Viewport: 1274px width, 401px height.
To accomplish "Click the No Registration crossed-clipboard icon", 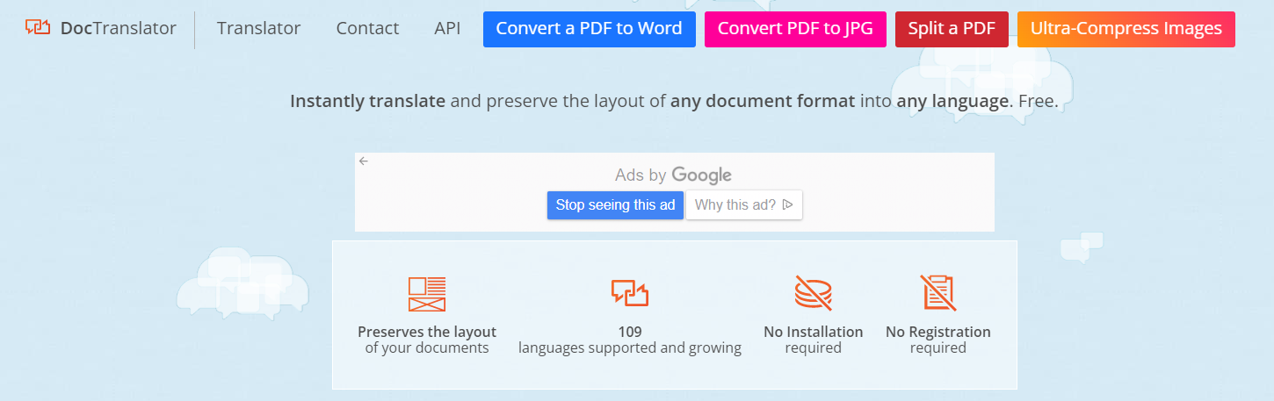I will click(x=938, y=292).
